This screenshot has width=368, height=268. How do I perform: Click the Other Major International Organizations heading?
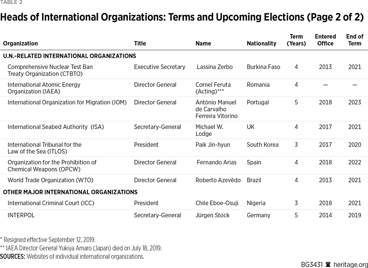70,192
